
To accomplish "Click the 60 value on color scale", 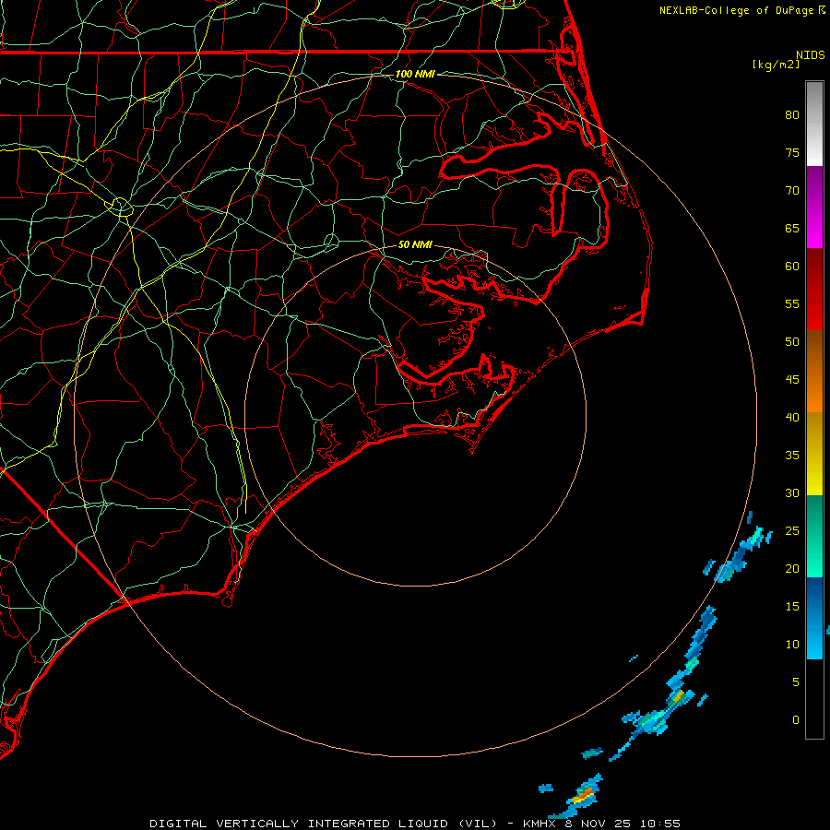I will (792, 267).
